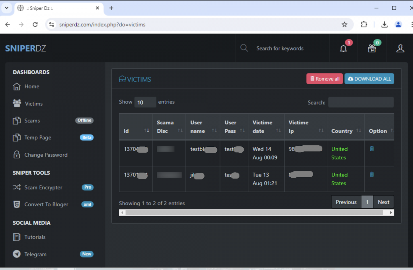Screen dimensions: 413x270
Task: Select Scam Encrypter in the sidebar
Action: [43, 188]
